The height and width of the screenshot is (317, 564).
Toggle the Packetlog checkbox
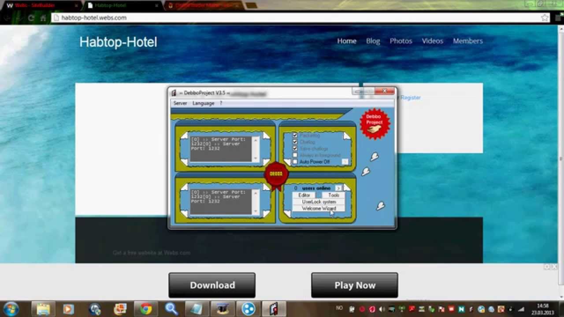[x=295, y=135]
